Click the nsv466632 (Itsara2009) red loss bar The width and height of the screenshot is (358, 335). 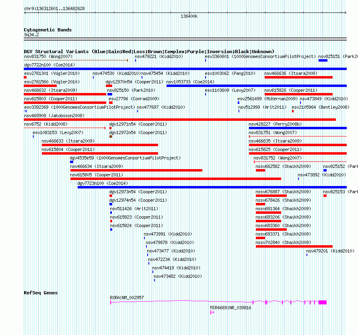pos(65,94)
